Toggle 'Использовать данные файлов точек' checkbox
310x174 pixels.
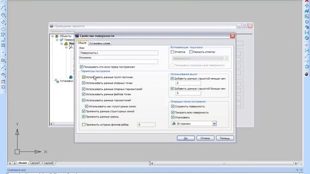coord(83,94)
